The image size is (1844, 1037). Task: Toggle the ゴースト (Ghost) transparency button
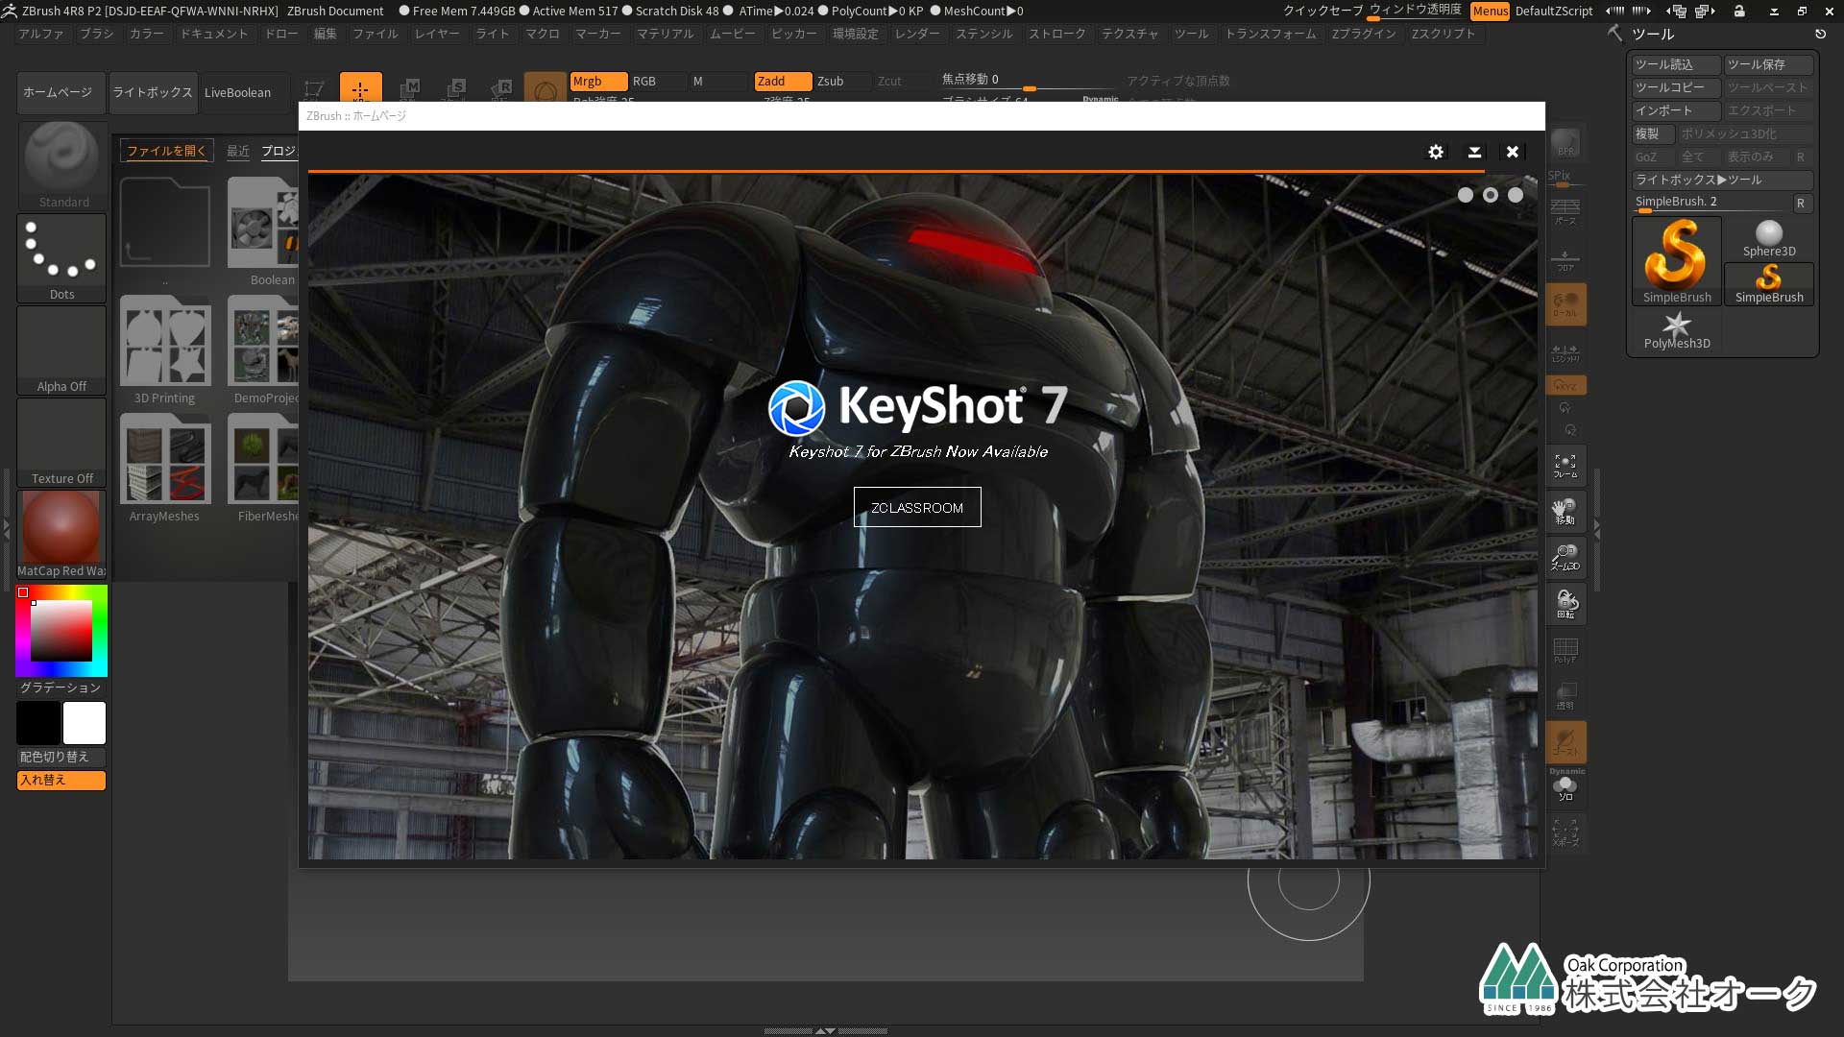[1565, 742]
